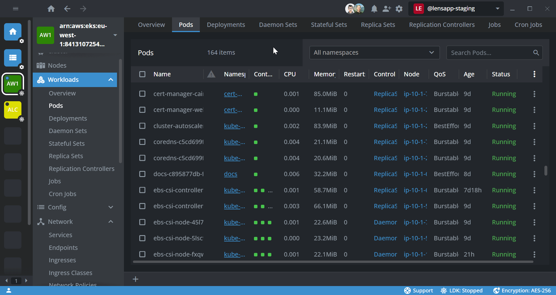Go back with the left arrow
Viewport: 556px width, 295px height.
coord(67,9)
